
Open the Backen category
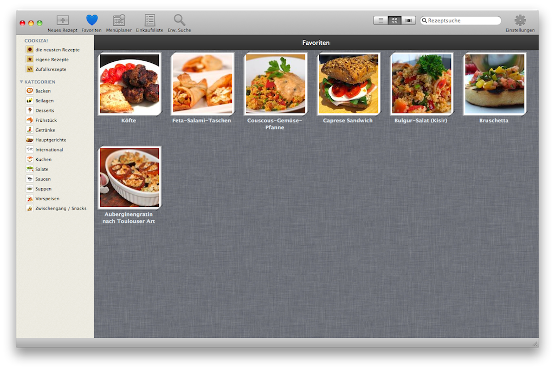[x=43, y=91]
